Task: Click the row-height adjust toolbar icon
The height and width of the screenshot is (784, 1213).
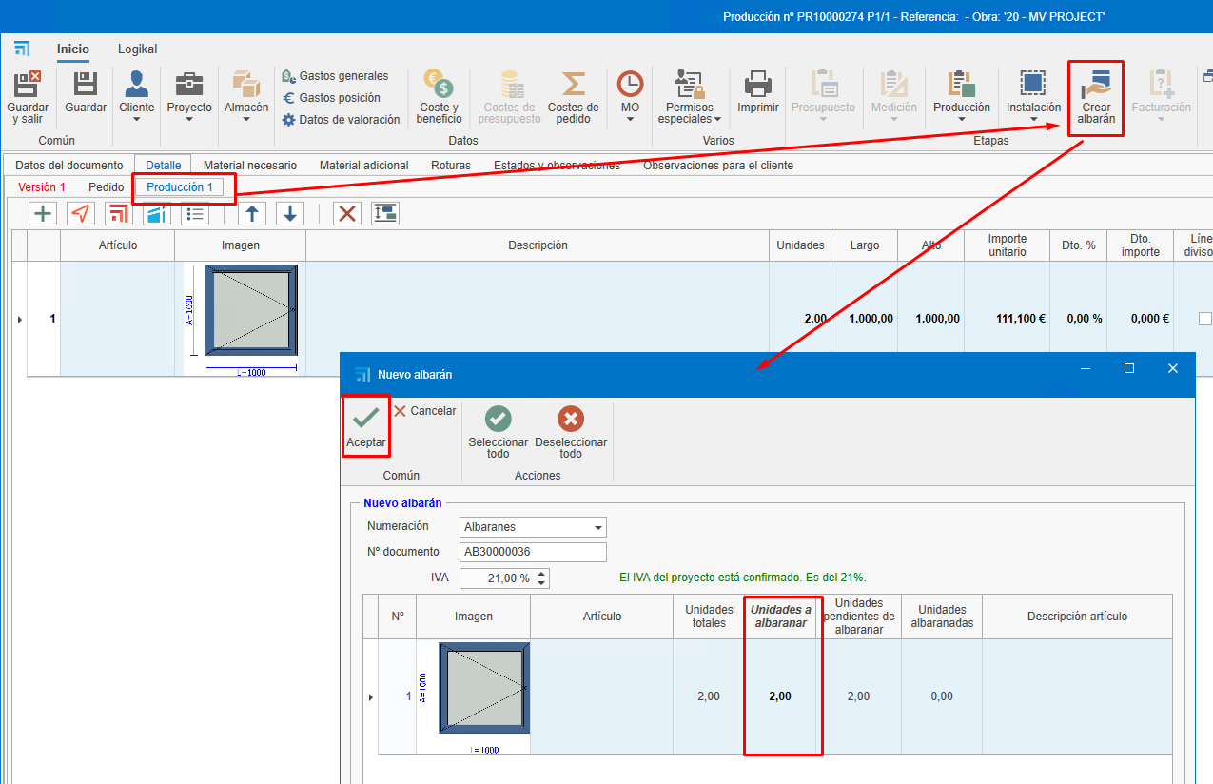Action: pos(385,213)
